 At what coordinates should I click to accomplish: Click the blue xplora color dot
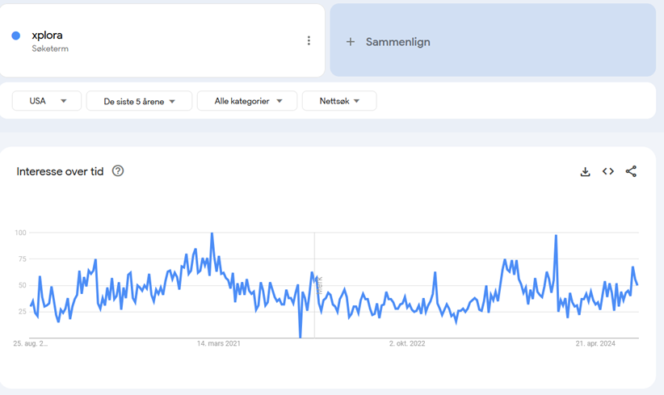(15, 36)
